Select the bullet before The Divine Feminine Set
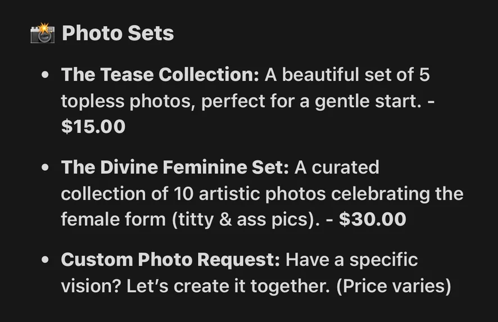Screen dimensions: 498x322 (46, 168)
